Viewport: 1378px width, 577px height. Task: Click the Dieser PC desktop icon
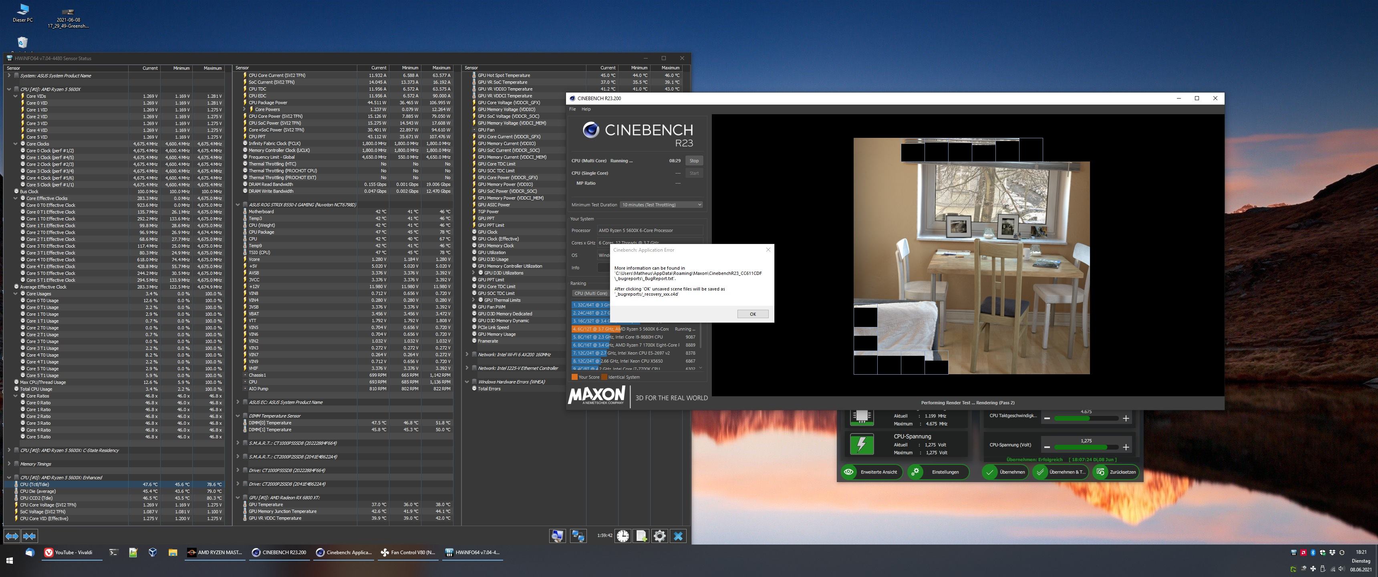(22, 13)
